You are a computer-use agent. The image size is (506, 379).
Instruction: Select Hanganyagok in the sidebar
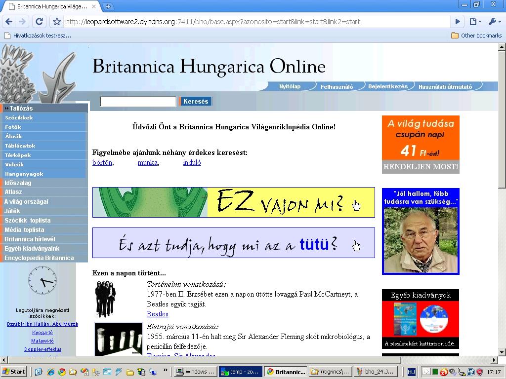pyautogui.click(x=44, y=174)
